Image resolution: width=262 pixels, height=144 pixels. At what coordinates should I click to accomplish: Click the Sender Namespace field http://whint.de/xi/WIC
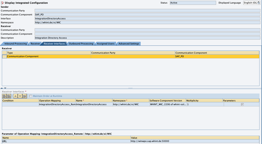[x=147, y=23]
